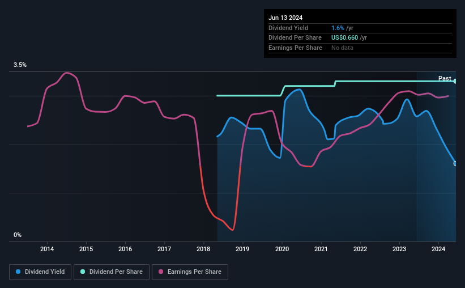Click the US$0.660 dividend per share value

(344, 38)
